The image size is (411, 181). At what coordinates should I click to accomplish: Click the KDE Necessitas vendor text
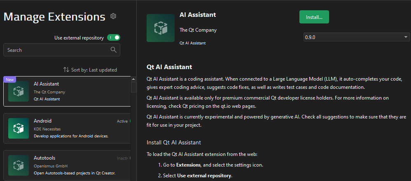coord(47,129)
